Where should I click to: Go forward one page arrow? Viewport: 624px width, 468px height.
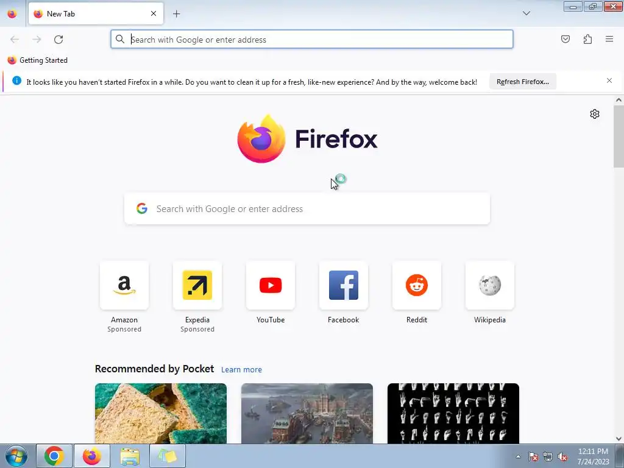pyautogui.click(x=37, y=40)
